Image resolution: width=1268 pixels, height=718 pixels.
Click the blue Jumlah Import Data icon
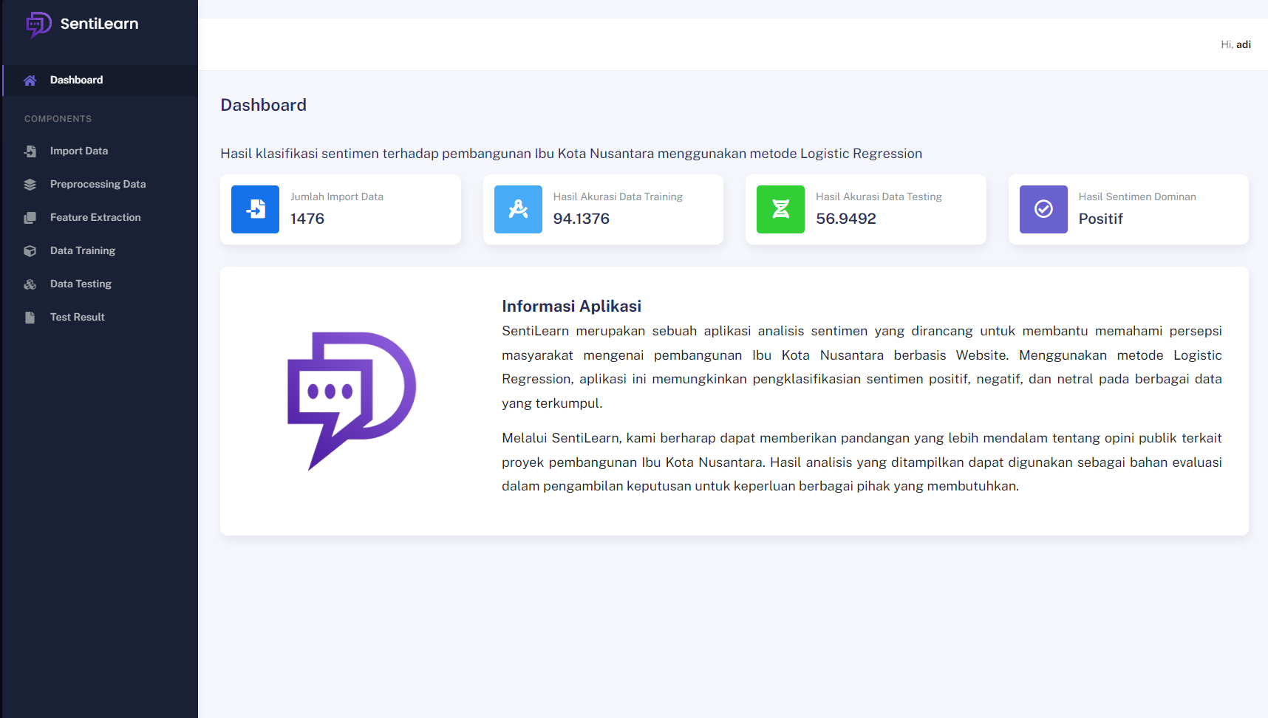[x=255, y=209]
